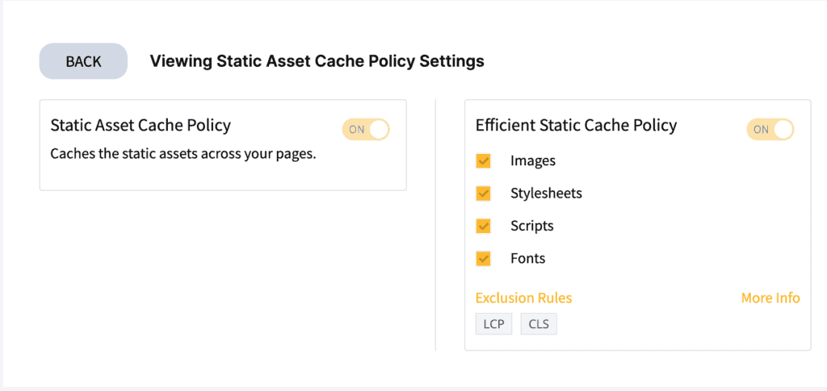827x391 pixels.
Task: Uncheck the Stylesheets checkbox
Action: (483, 193)
